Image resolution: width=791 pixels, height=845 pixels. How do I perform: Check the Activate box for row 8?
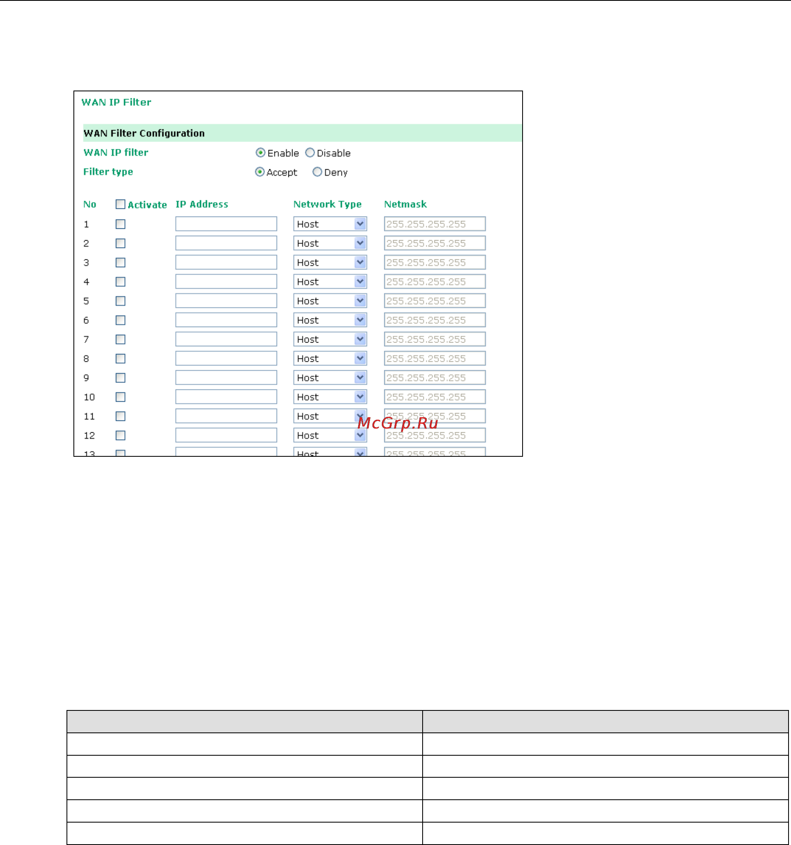[120, 359]
